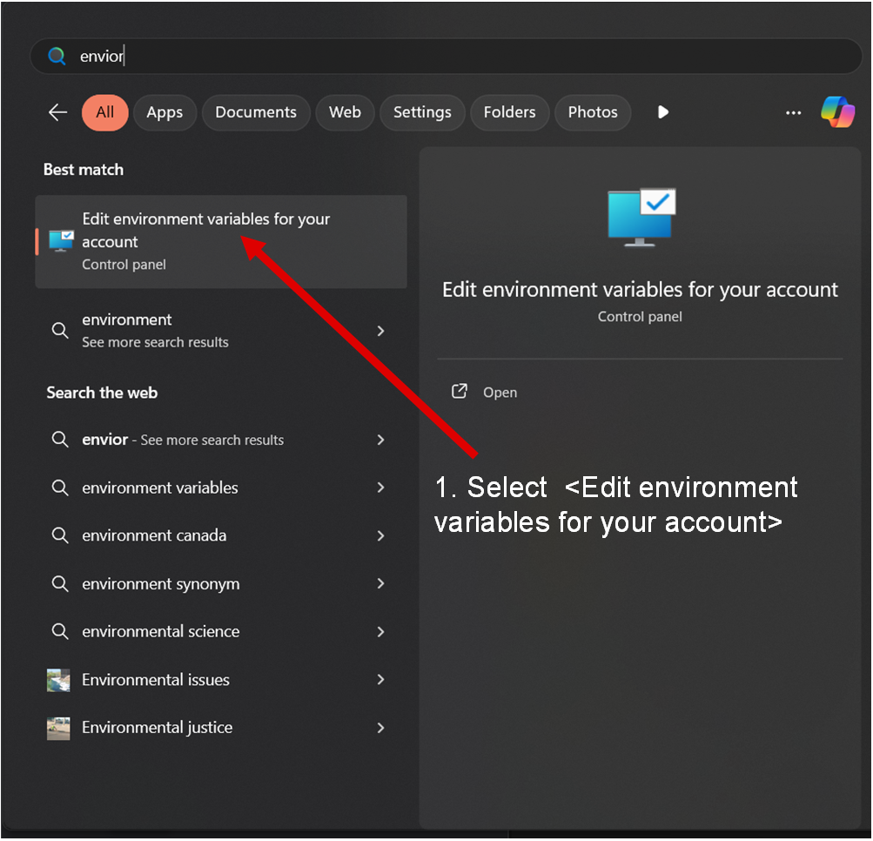This screenshot has width=873, height=841.
Task: Click Open in the preview pane
Action: click(500, 393)
